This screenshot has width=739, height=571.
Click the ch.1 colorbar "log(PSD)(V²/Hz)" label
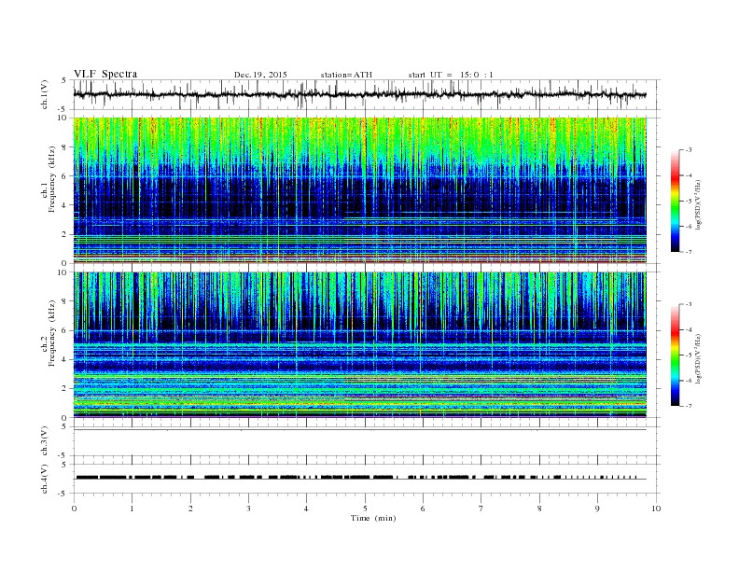click(x=698, y=204)
